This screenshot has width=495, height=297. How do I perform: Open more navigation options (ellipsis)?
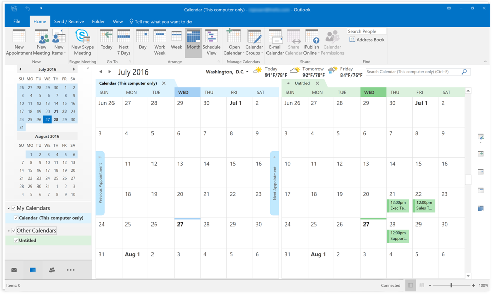[x=71, y=270]
